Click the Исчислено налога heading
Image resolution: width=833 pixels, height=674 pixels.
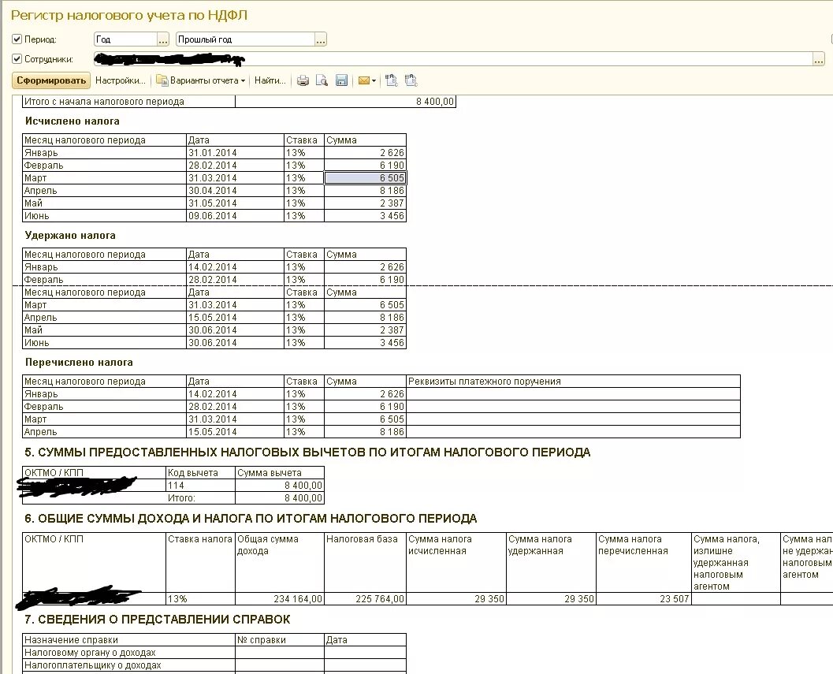pyautogui.click(x=73, y=121)
